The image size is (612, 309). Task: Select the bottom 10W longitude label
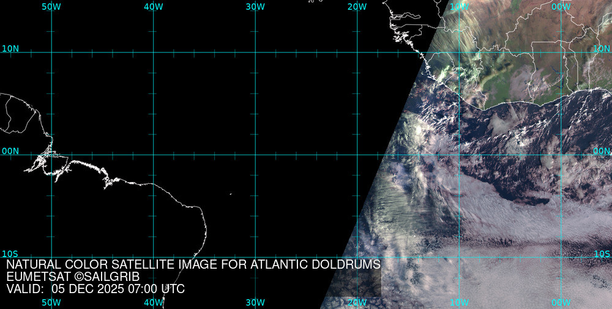459,302
